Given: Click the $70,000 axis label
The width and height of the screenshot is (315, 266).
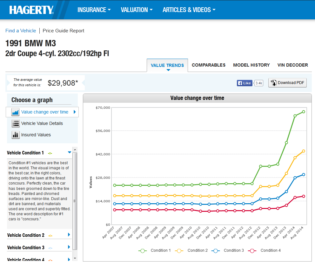Looking at the screenshot, I should pos(103,107).
